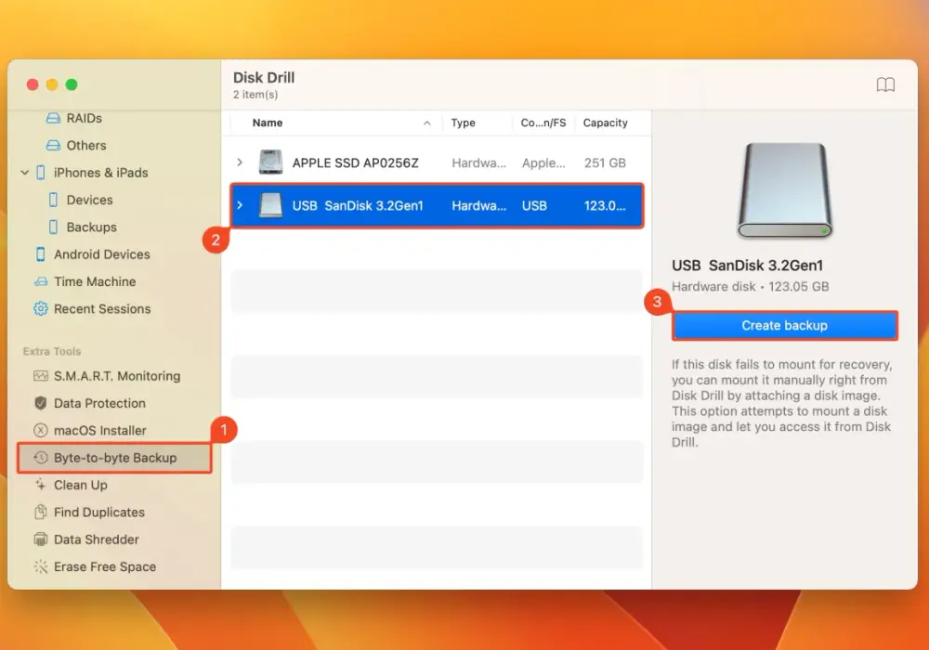This screenshot has height=650, width=929.
Task: Open Find Duplicates tool
Action: [x=99, y=512]
